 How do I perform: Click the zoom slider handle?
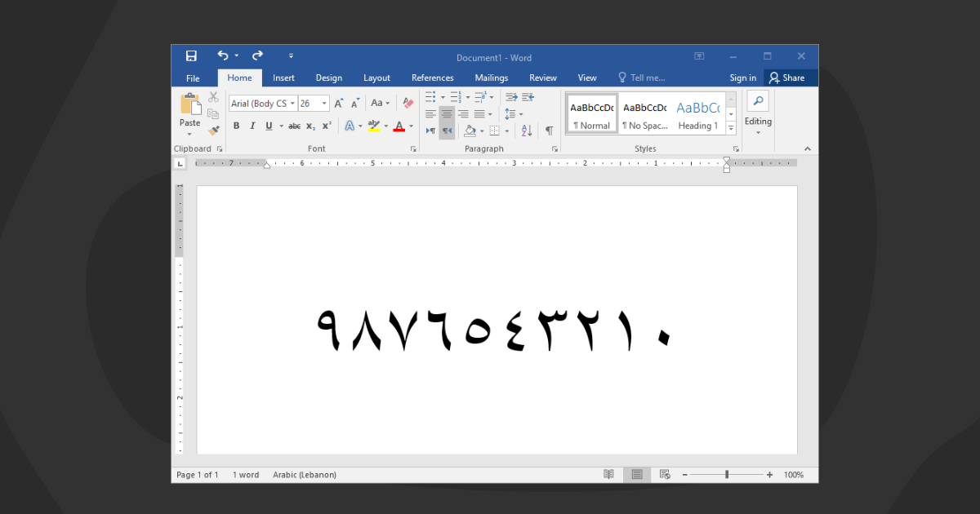(x=727, y=475)
